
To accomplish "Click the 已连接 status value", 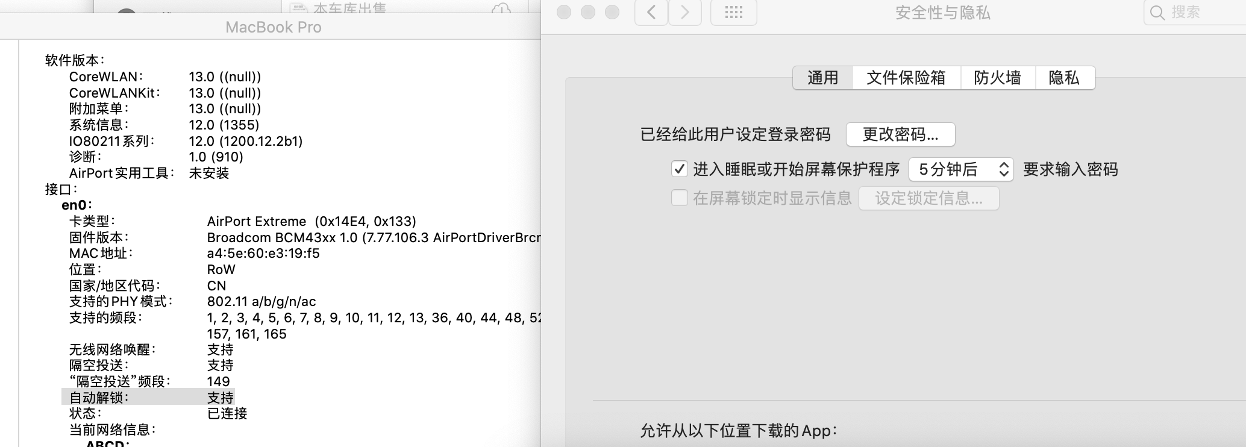I will 227,414.
